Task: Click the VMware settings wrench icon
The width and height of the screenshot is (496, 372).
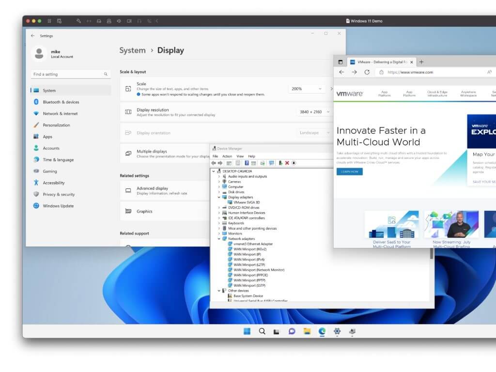Action: pyautogui.click(x=78, y=21)
